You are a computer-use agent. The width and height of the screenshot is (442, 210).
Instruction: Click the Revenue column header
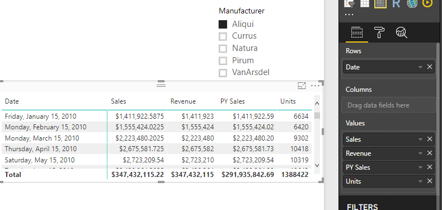click(183, 101)
